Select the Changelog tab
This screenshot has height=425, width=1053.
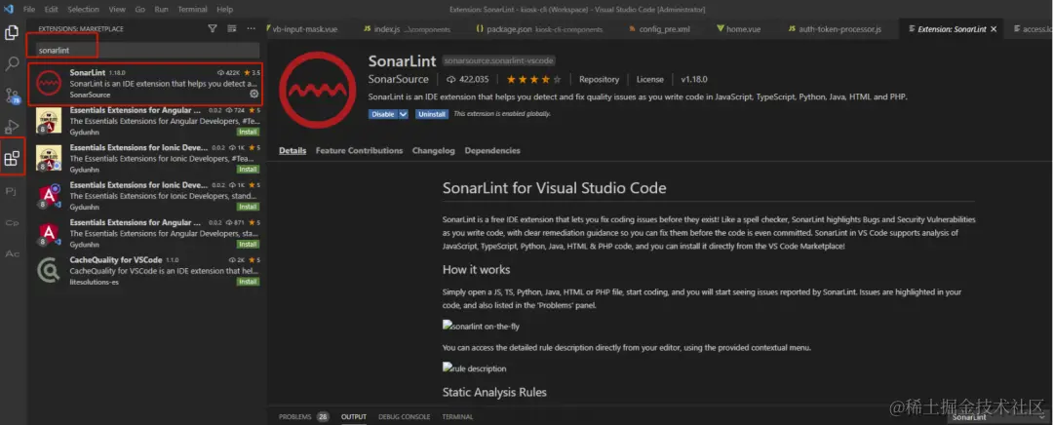point(433,150)
